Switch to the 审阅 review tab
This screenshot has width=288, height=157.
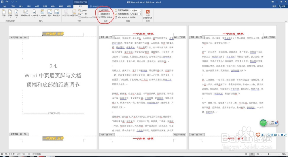pyautogui.click(x=61, y=6)
